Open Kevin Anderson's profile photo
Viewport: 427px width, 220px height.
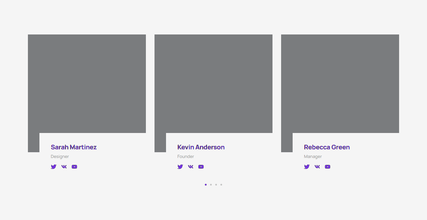pos(213,83)
